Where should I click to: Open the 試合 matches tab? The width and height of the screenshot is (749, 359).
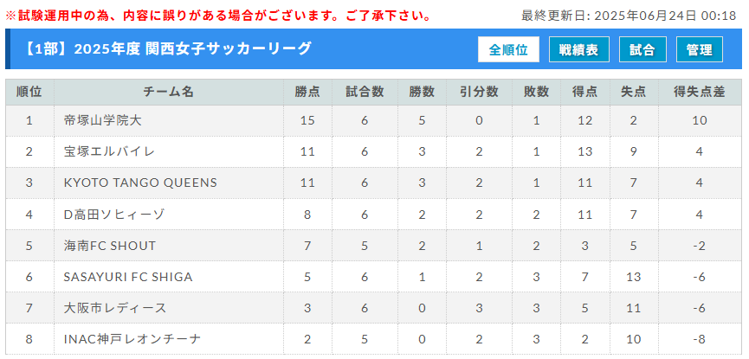[642, 49]
